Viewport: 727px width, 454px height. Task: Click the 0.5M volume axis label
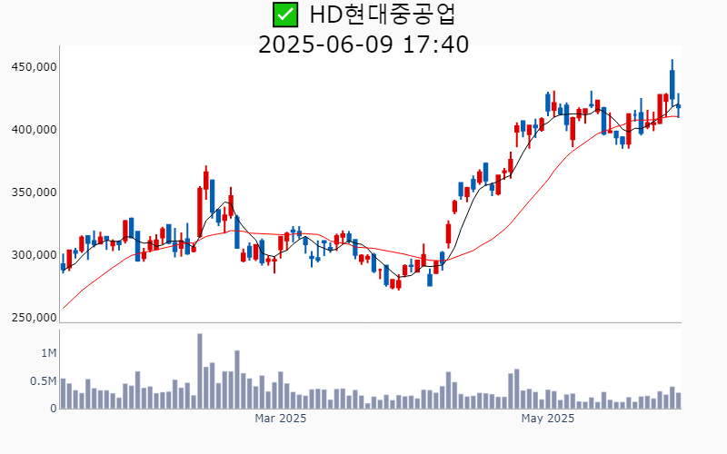click(x=43, y=381)
